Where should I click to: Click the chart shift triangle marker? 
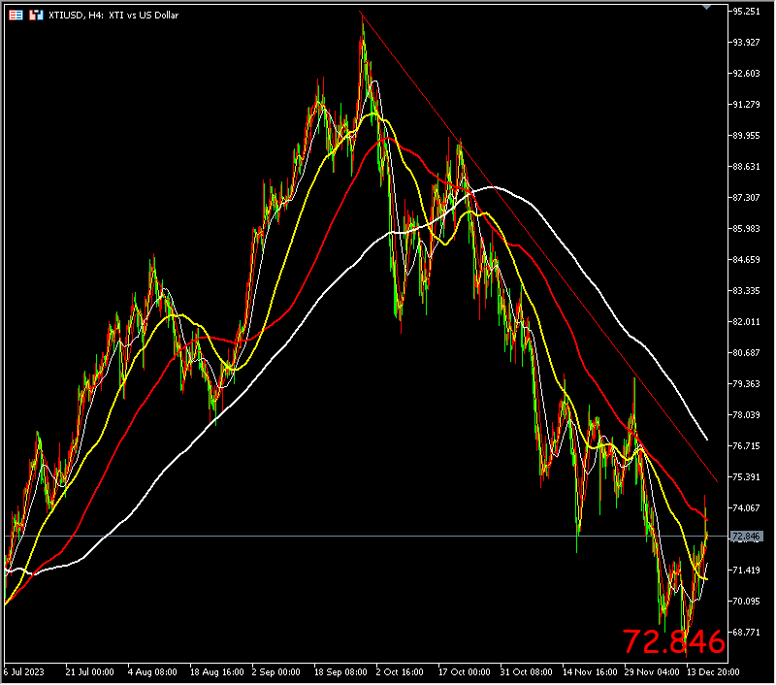pos(706,8)
